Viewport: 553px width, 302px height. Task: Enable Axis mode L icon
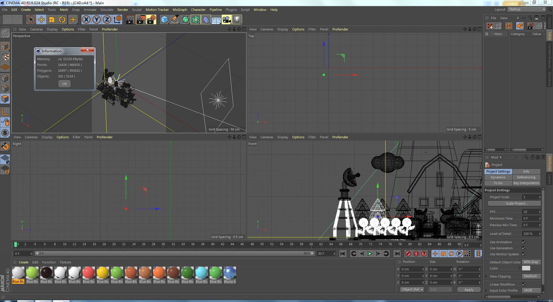tap(5, 112)
